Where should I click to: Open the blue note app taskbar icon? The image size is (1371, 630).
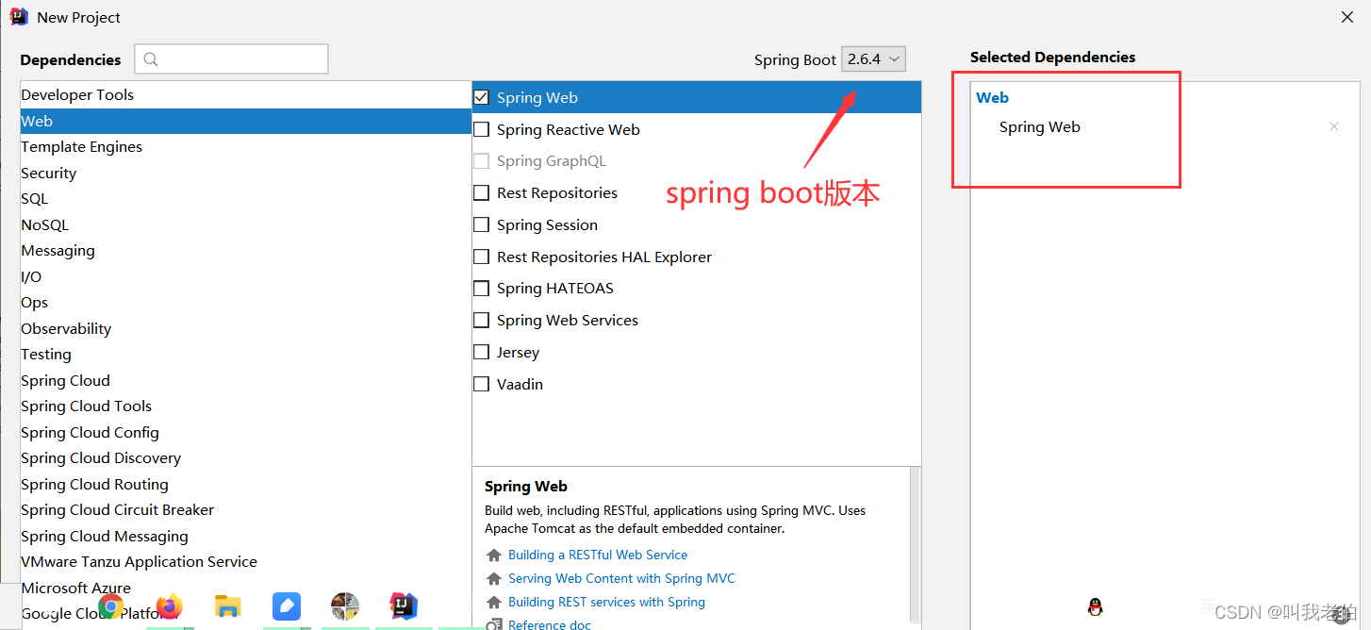tap(287, 605)
